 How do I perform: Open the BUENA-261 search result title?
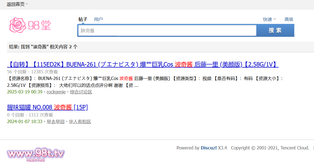coord(142,65)
